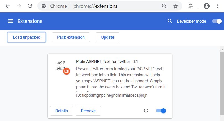Update all extensions now
This screenshot has height=121, width=224.
click(108, 37)
